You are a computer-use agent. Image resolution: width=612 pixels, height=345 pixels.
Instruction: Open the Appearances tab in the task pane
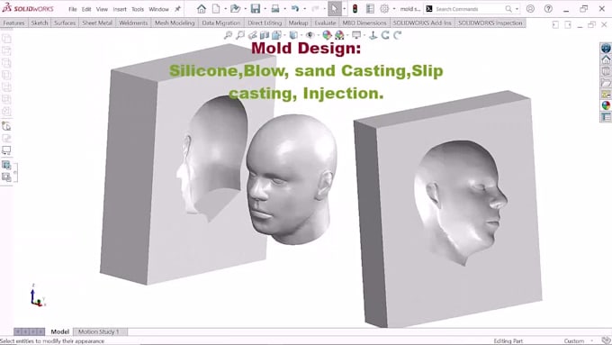point(606,105)
